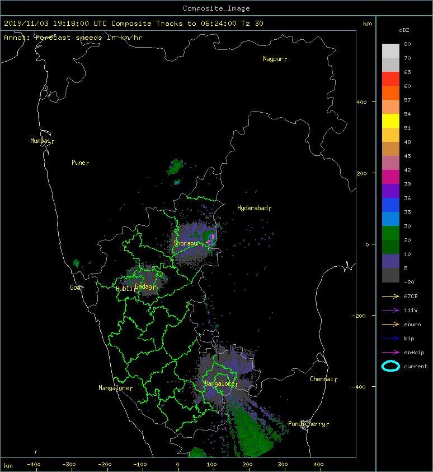
Task: Click the '300' tick on the horizontal axis
Action: pos(283,465)
